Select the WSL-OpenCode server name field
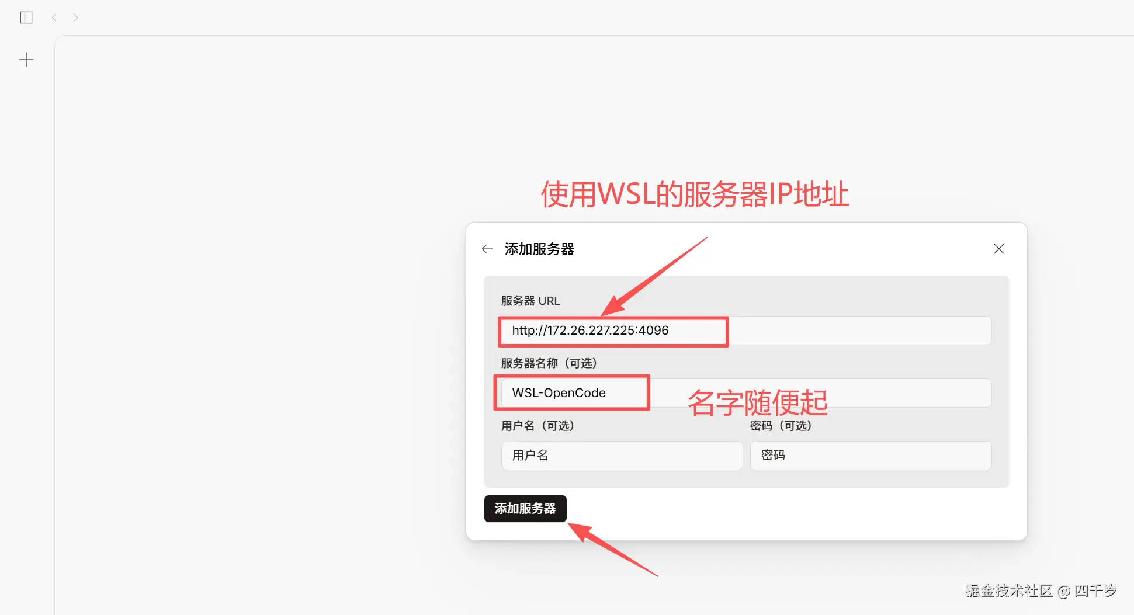The height and width of the screenshot is (615, 1134). pyautogui.click(x=746, y=393)
